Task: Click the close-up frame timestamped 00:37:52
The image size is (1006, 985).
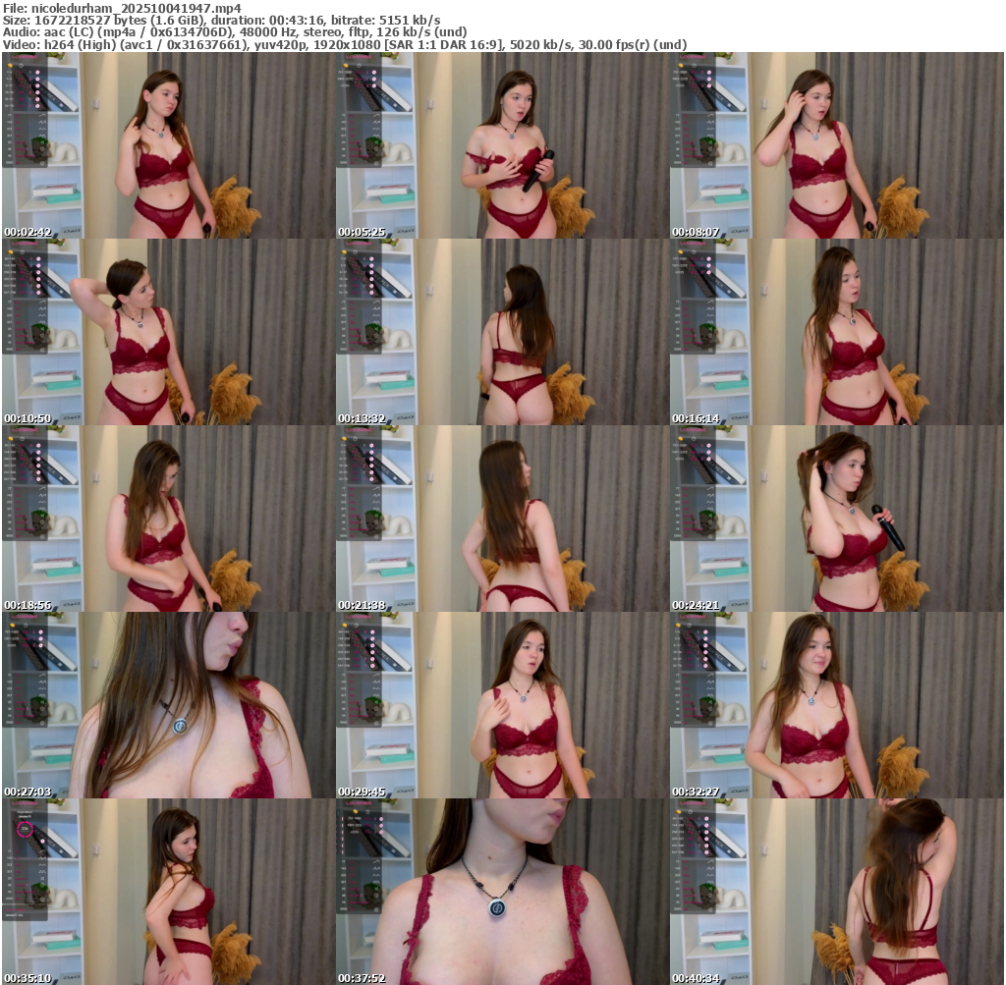Action: coord(503,892)
